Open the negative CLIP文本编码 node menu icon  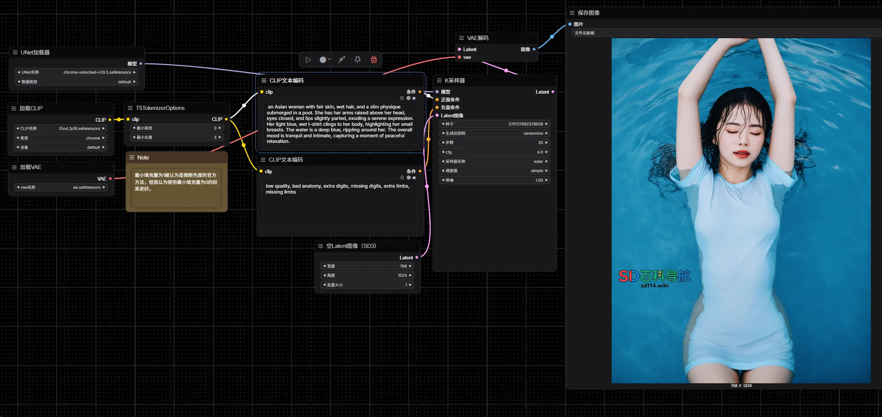(263, 160)
